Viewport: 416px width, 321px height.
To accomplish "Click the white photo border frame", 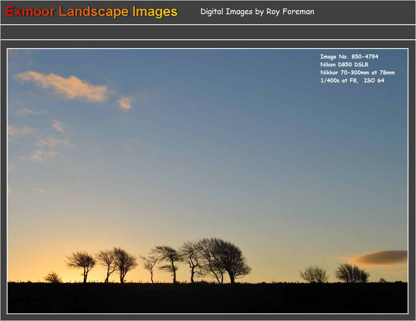I will click(x=208, y=47).
